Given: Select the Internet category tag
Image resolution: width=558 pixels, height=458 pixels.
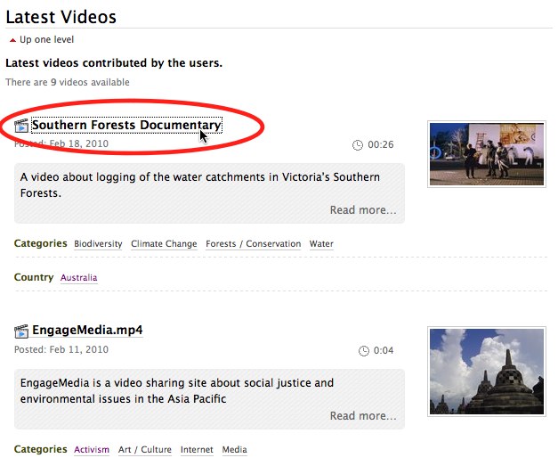Looking at the screenshot, I should 197,450.
